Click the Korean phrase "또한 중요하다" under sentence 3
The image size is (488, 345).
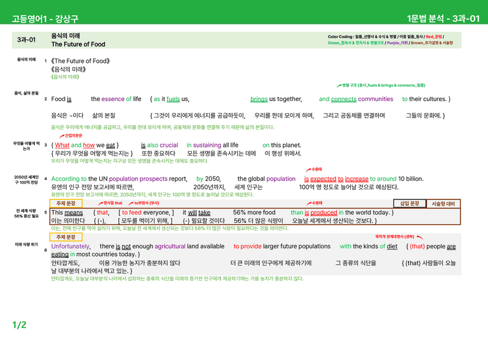tap(158, 153)
